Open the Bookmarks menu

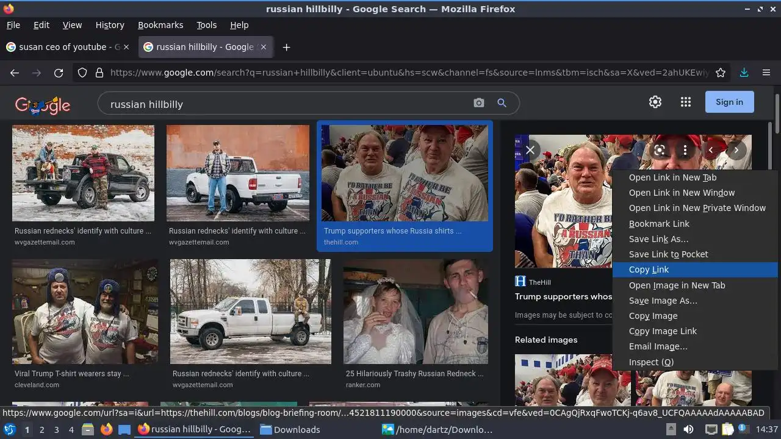[x=160, y=25]
